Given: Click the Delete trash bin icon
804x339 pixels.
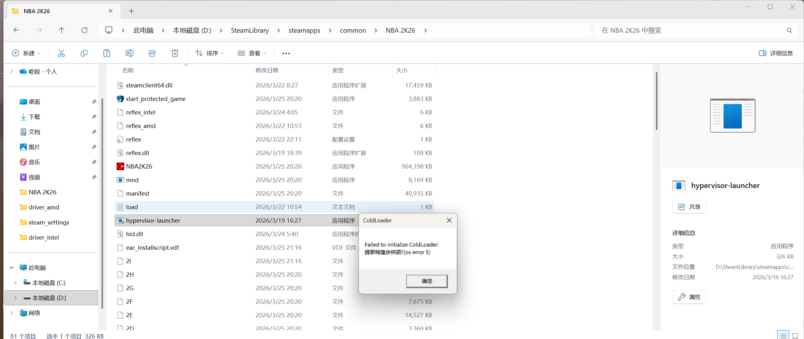Looking at the screenshot, I should (175, 53).
